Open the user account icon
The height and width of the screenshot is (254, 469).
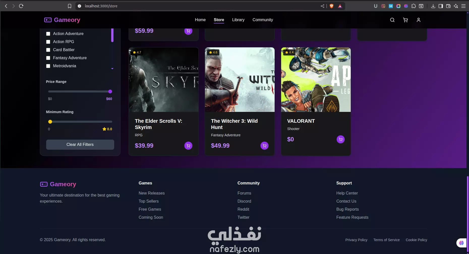coord(418,20)
